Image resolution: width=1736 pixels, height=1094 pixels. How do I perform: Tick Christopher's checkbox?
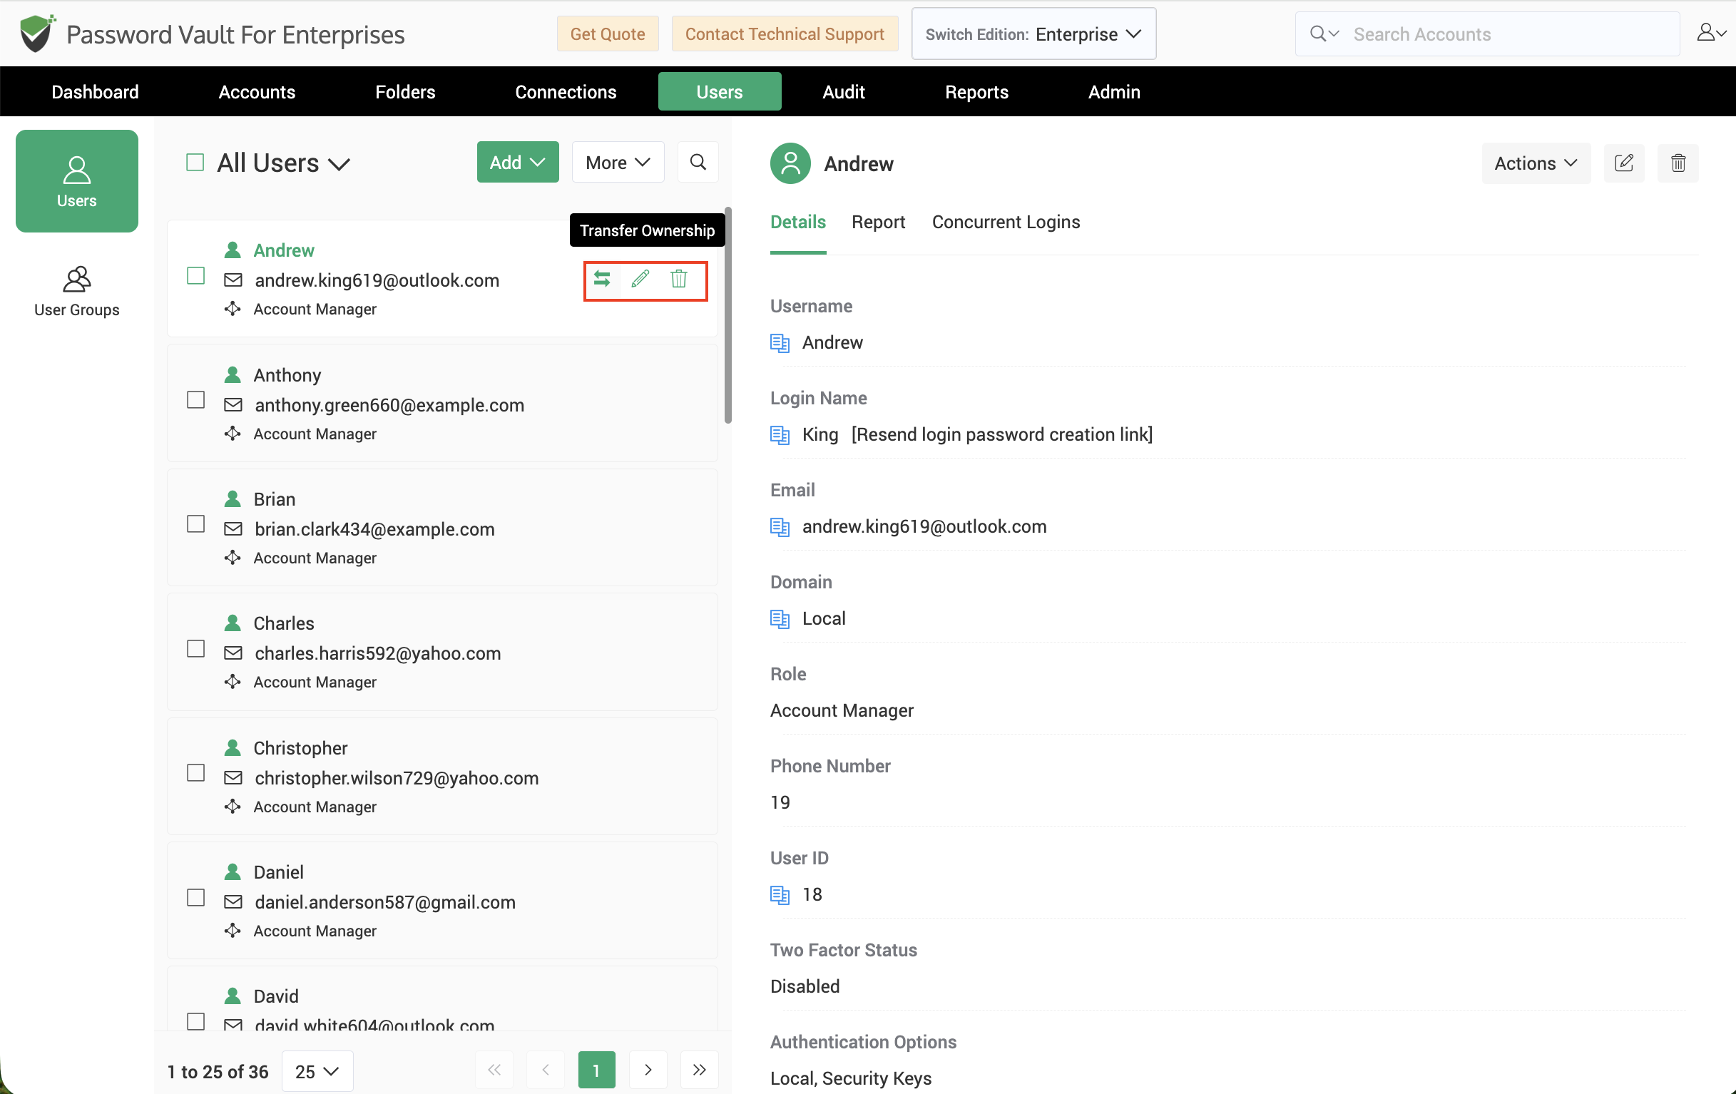[x=195, y=773]
